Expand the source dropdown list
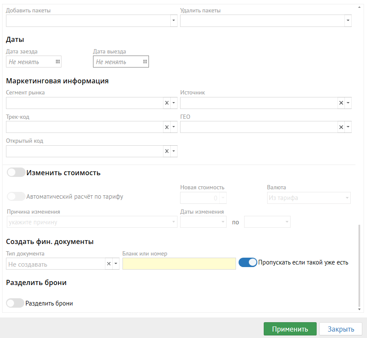The width and height of the screenshot is (367, 338). (x=348, y=103)
